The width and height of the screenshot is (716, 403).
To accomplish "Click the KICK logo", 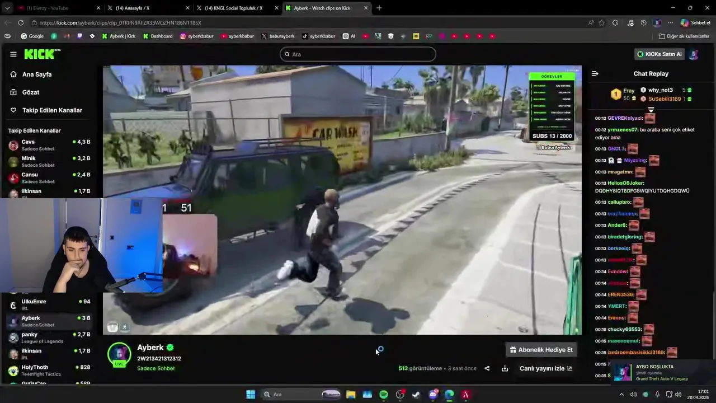I will point(42,54).
